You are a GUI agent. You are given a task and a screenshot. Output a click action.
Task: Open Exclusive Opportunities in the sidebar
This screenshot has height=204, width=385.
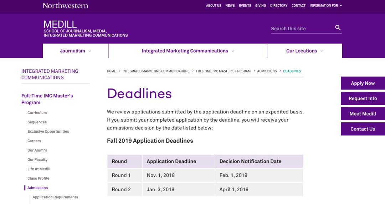(x=48, y=131)
